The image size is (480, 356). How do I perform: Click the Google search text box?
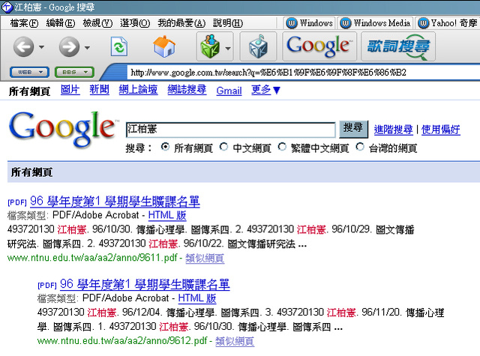230,130
